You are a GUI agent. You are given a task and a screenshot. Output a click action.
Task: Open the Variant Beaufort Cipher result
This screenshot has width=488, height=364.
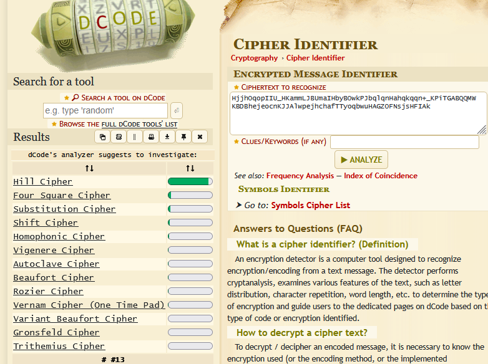[76, 318]
